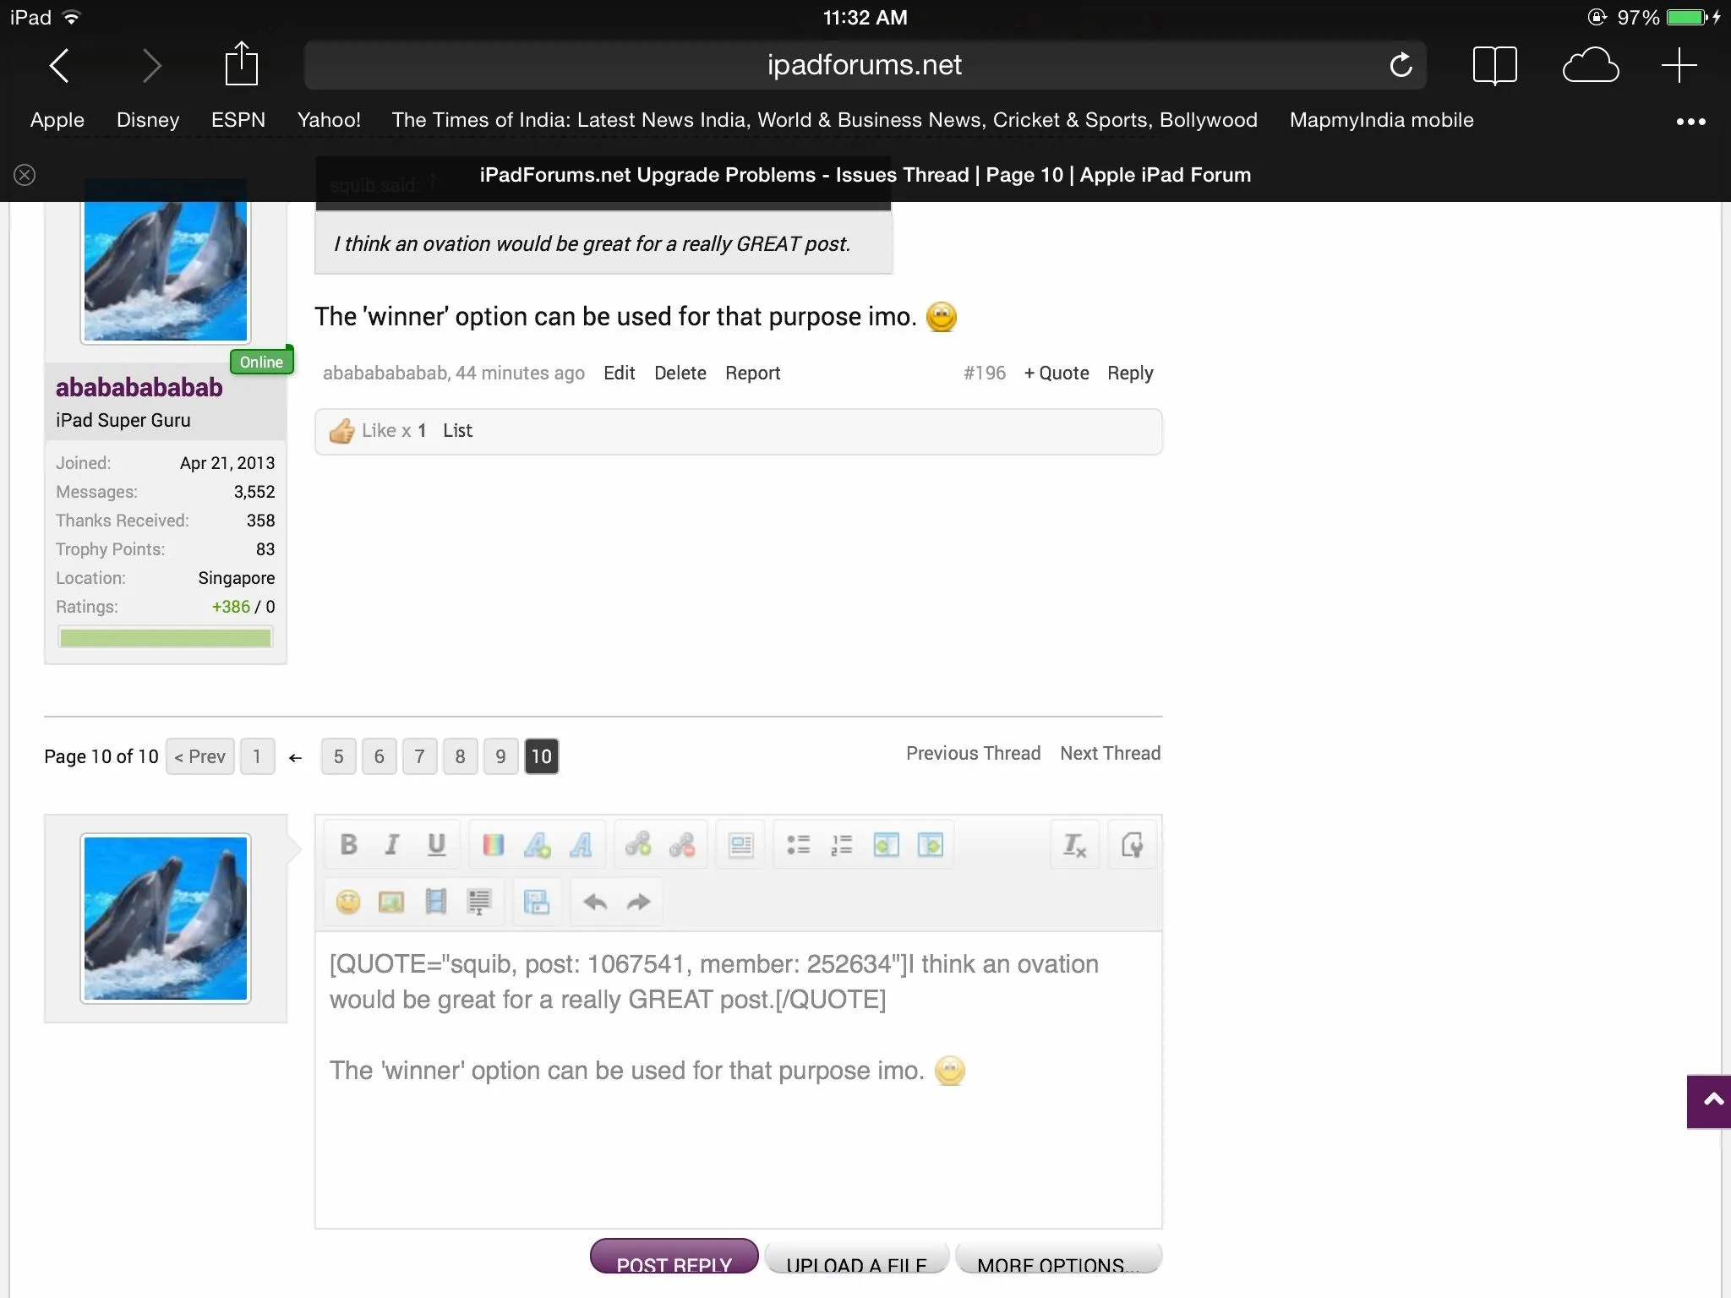1731x1298 pixels.
Task: Insert a numbered ordered list
Action: (842, 844)
